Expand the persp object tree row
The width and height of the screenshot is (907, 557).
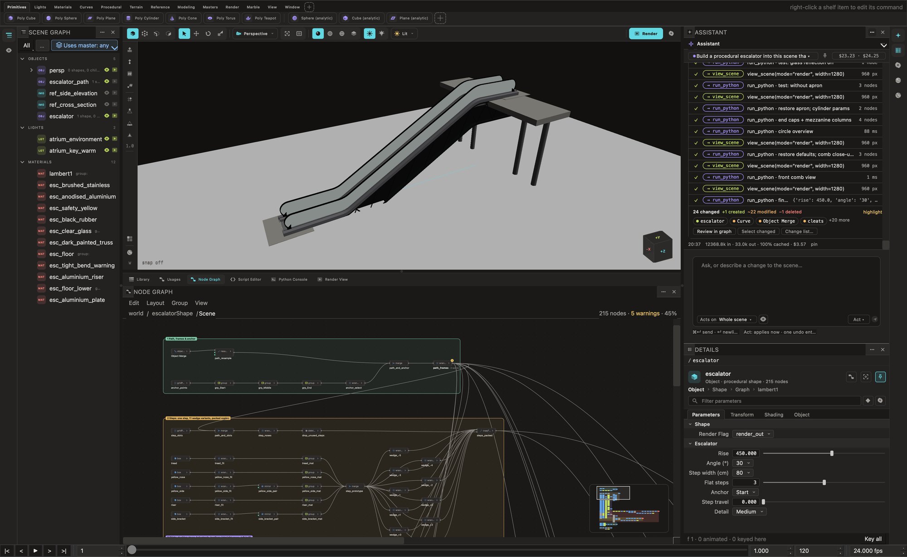31,70
